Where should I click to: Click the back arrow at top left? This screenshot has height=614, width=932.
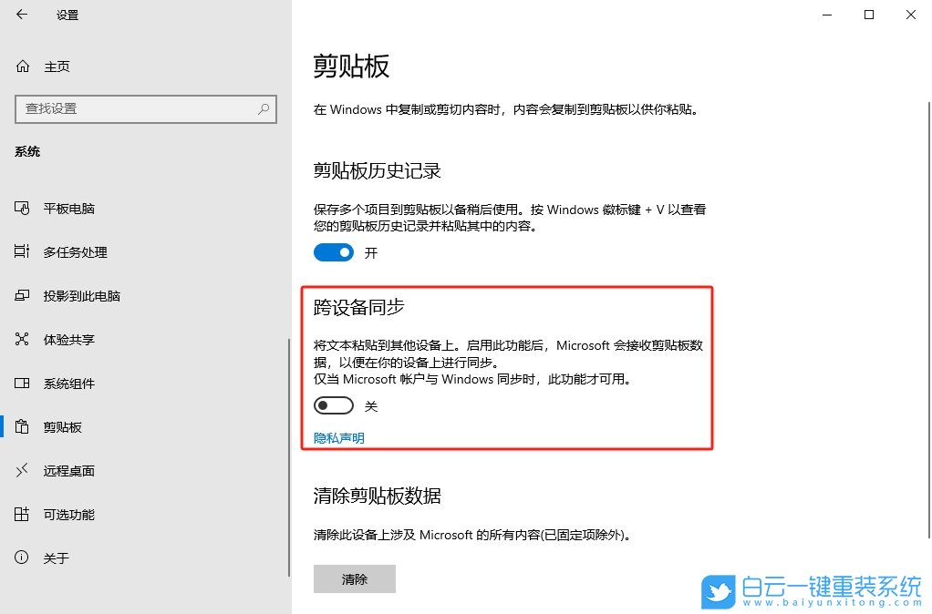pyautogui.click(x=21, y=15)
